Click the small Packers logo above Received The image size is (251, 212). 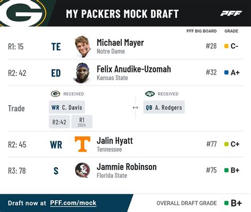[56, 94]
